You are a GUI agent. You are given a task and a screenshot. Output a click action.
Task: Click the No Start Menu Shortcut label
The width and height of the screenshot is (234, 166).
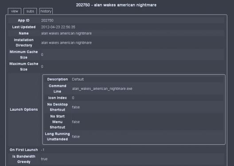[58, 122]
